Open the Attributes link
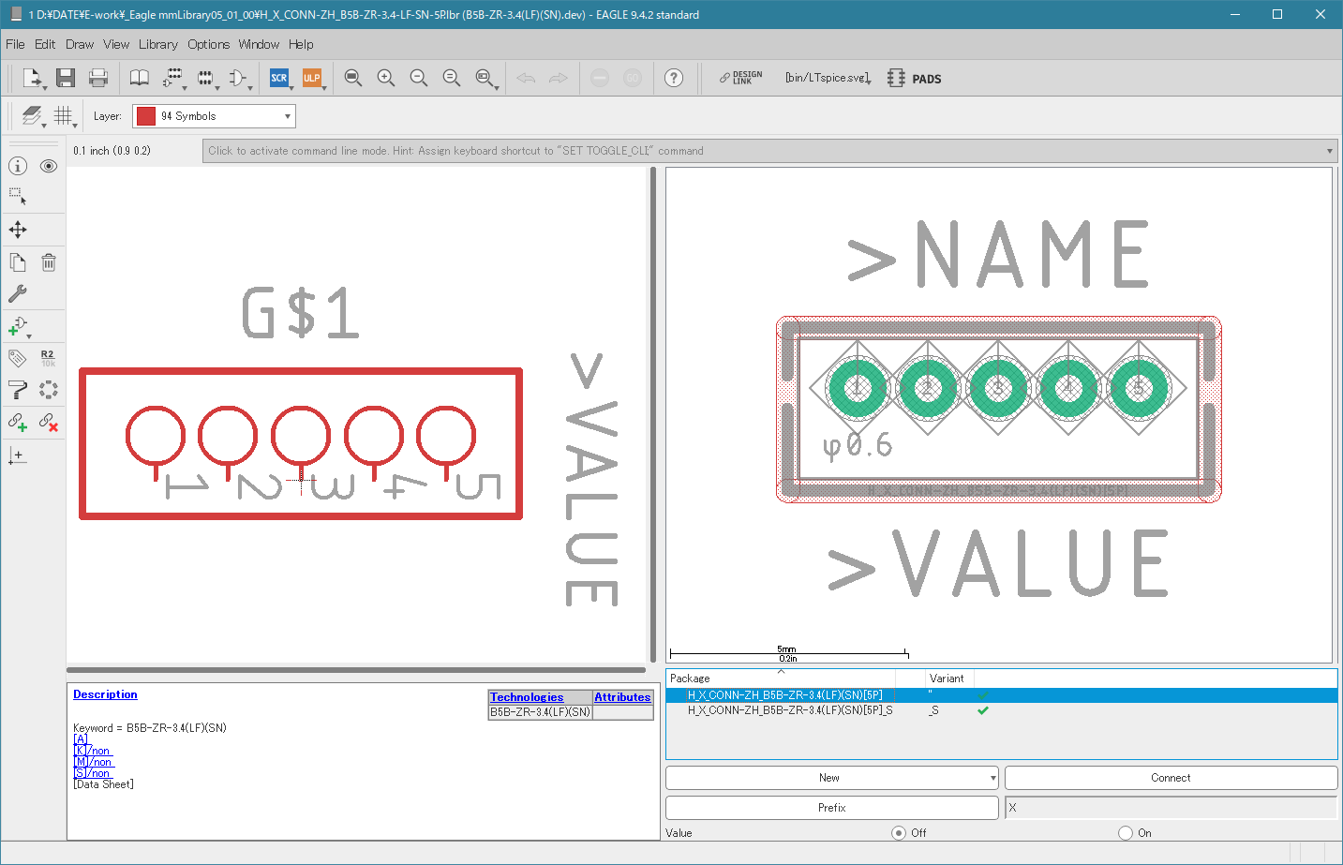Screen dimensions: 1343x865 pyautogui.click(x=622, y=697)
